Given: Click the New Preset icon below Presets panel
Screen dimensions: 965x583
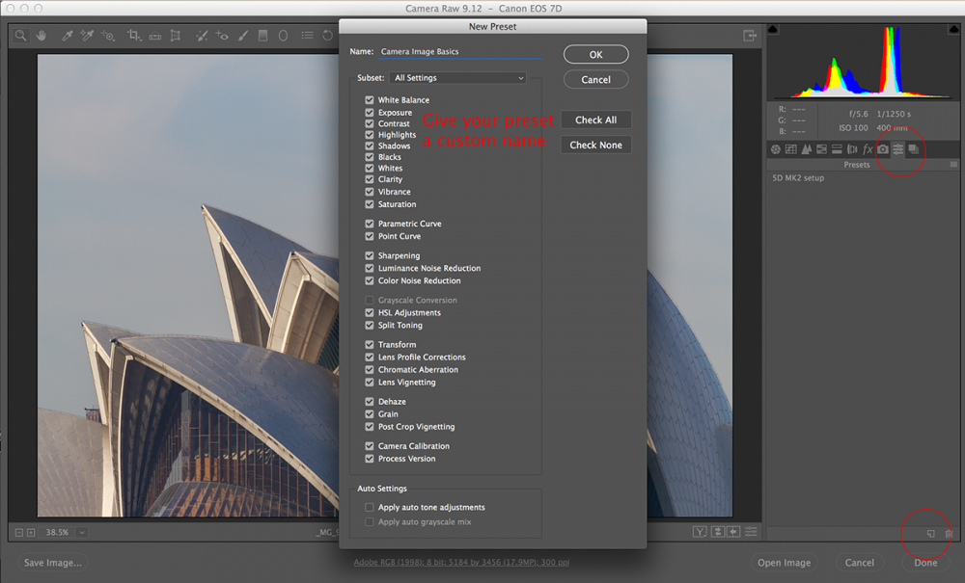Looking at the screenshot, I should (x=929, y=533).
